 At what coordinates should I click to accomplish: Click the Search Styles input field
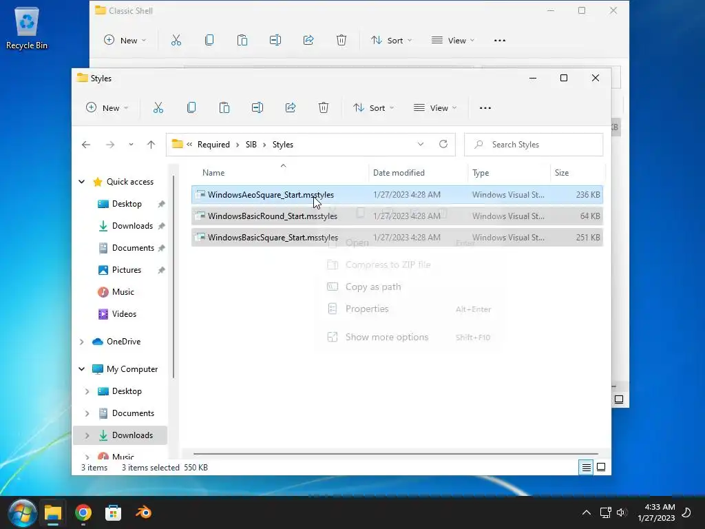coord(534,145)
